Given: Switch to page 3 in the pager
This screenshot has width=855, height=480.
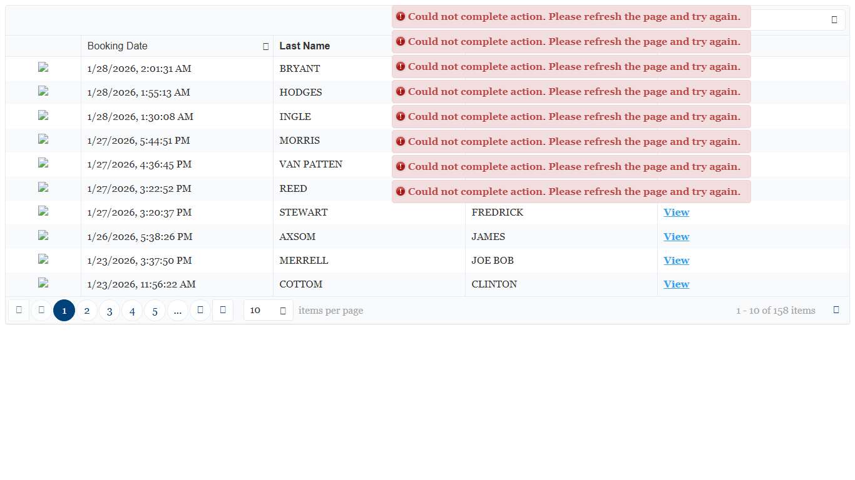Looking at the screenshot, I should [x=110, y=311].
